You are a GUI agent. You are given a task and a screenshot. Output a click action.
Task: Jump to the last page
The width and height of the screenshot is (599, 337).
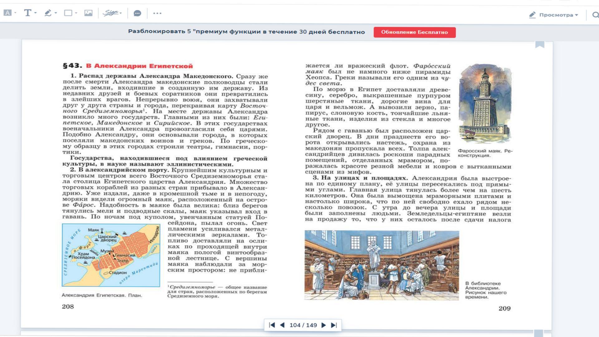pyautogui.click(x=334, y=325)
